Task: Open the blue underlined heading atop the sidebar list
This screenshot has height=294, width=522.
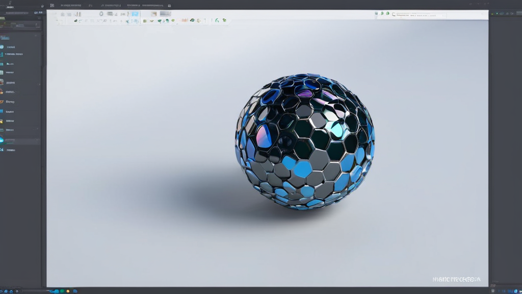Action: [x=5, y=38]
